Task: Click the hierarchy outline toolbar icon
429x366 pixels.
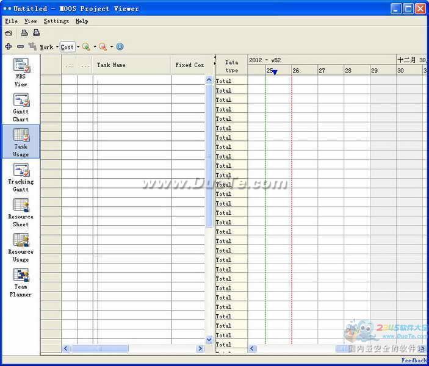Action: coord(32,46)
